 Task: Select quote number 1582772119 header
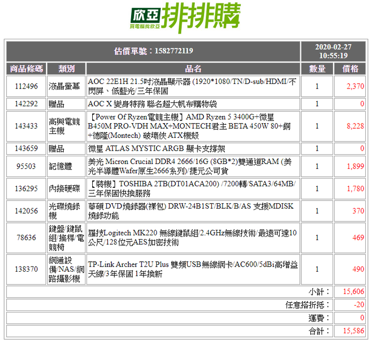click(x=153, y=51)
